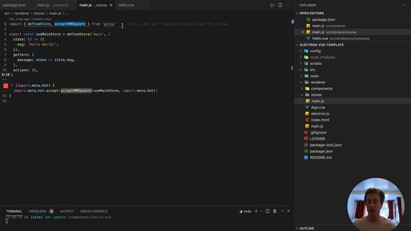Expand the config folder

tap(315, 51)
